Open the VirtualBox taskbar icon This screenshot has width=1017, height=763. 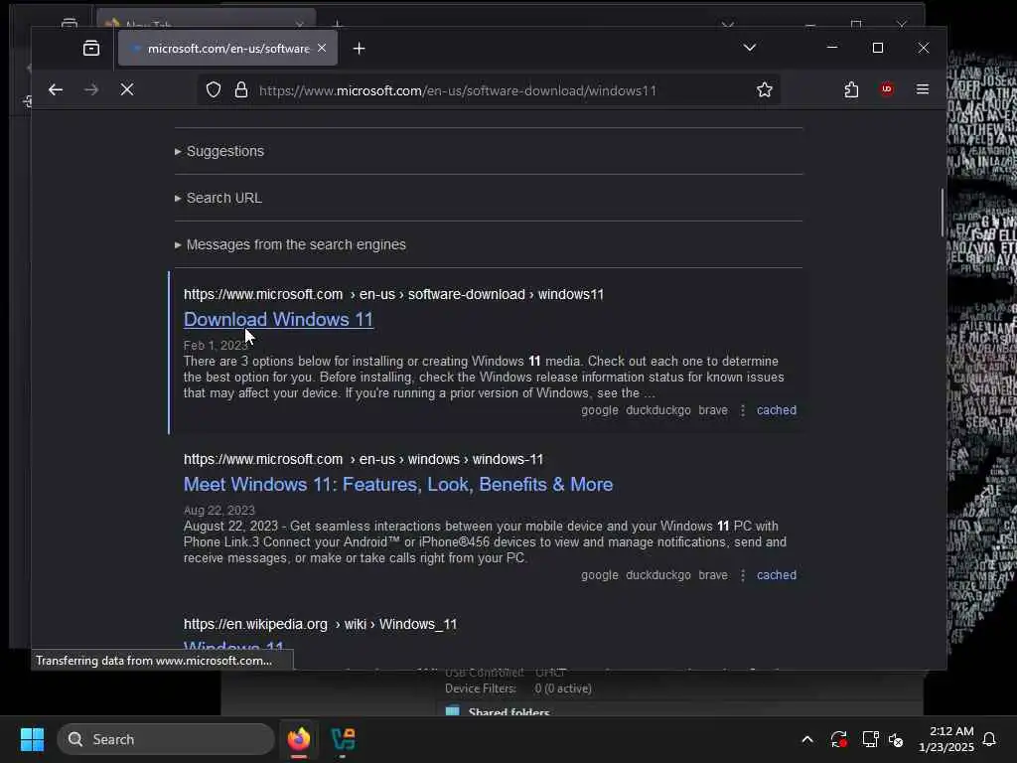[343, 739]
